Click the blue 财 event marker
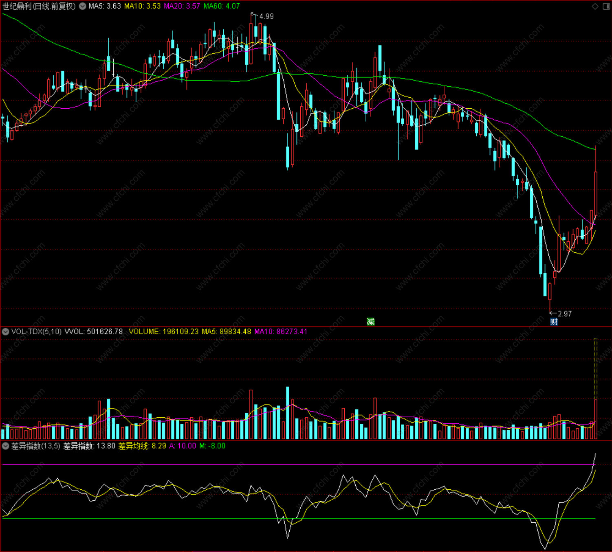This screenshot has width=612, height=552. point(554,322)
